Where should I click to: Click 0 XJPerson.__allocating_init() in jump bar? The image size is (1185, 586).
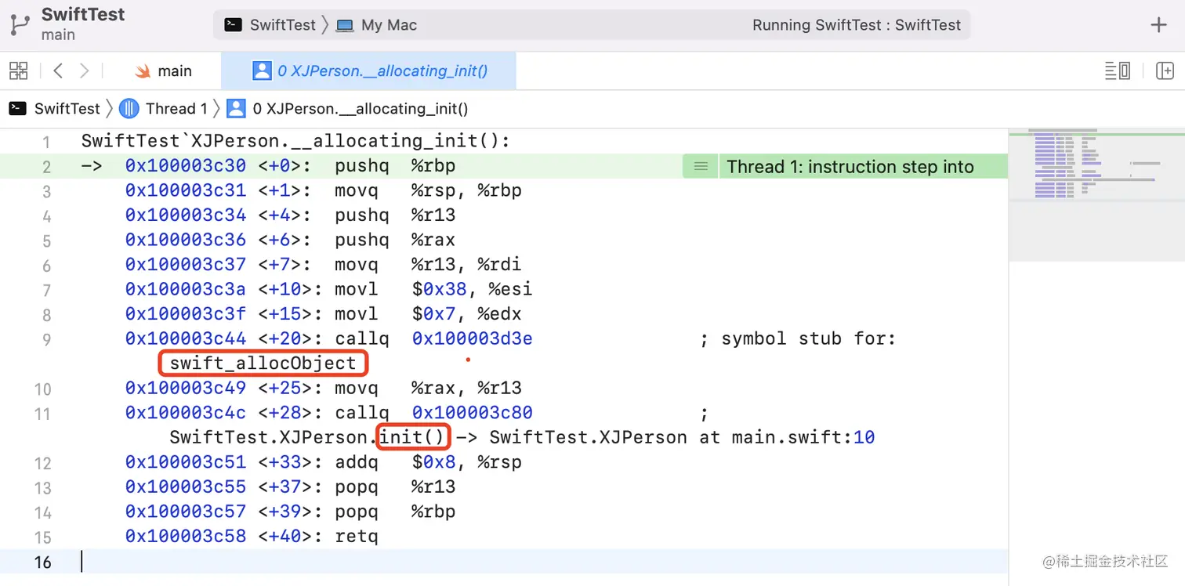pyautogui.click(x=361, y=109)
